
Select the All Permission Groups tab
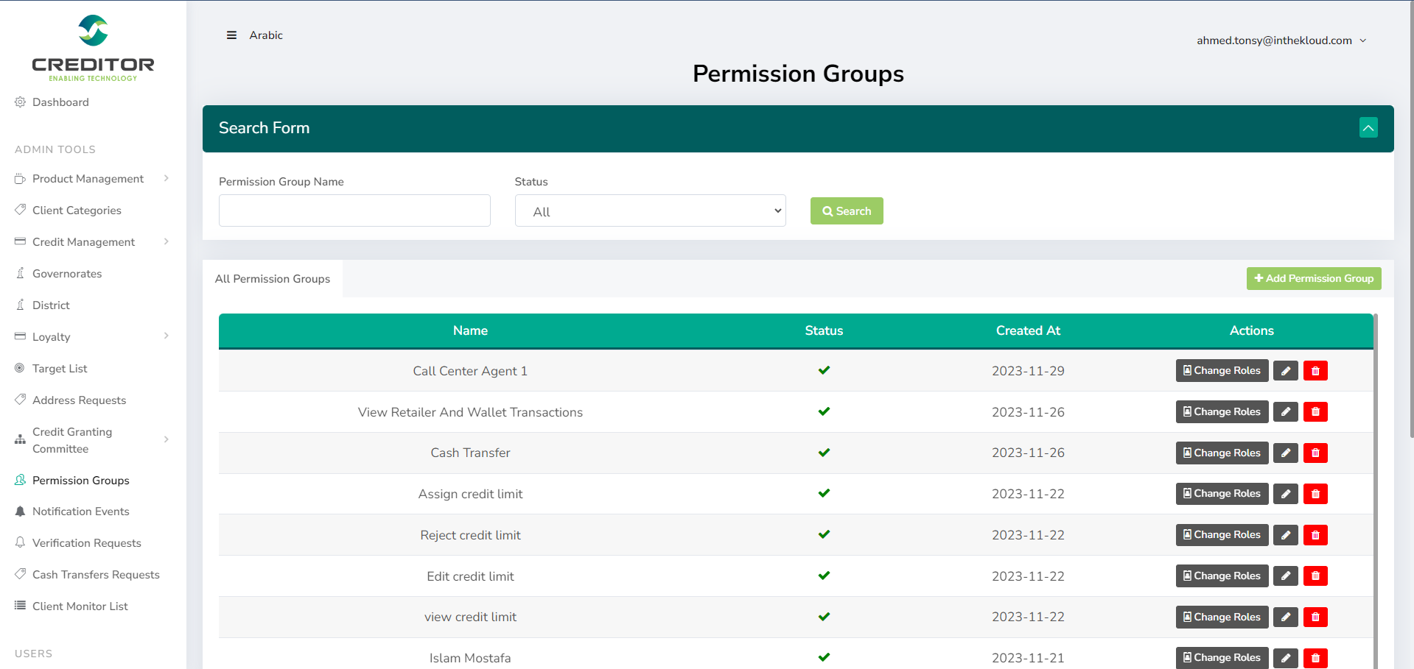point(273,279)
